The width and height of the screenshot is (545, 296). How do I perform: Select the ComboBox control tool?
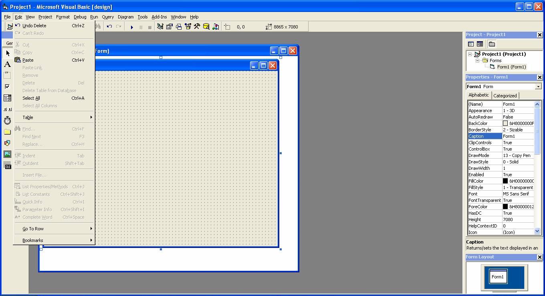7,98
